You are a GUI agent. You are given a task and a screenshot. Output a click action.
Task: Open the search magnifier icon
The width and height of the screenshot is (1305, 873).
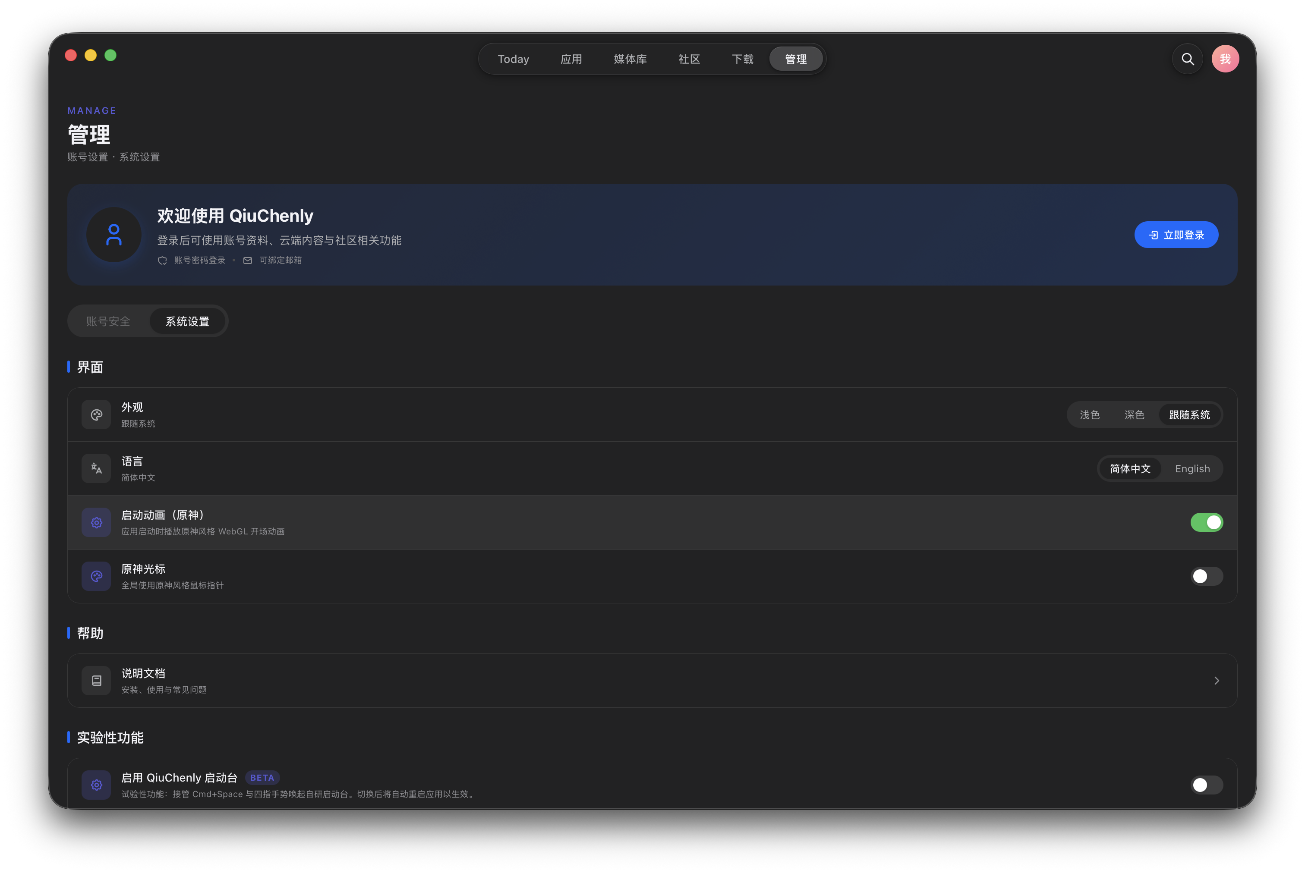click(x=1188, y=59)
